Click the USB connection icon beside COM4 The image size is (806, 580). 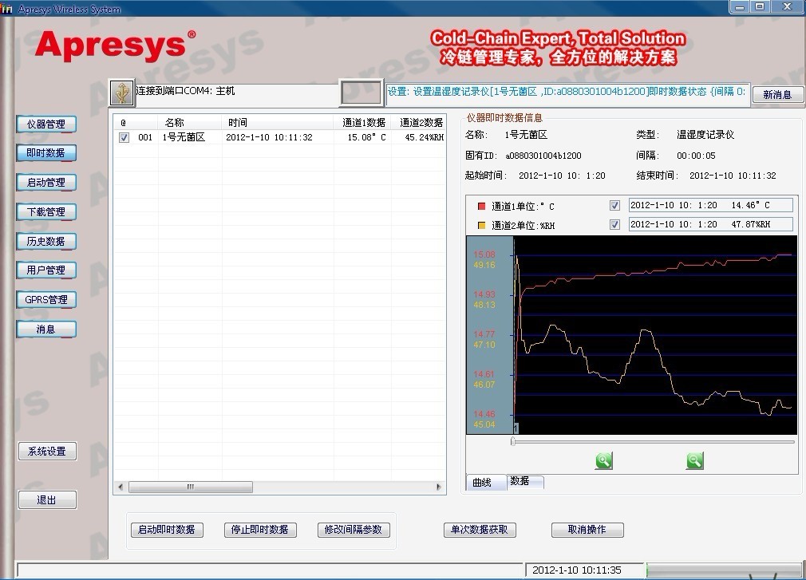pos(122,93)
